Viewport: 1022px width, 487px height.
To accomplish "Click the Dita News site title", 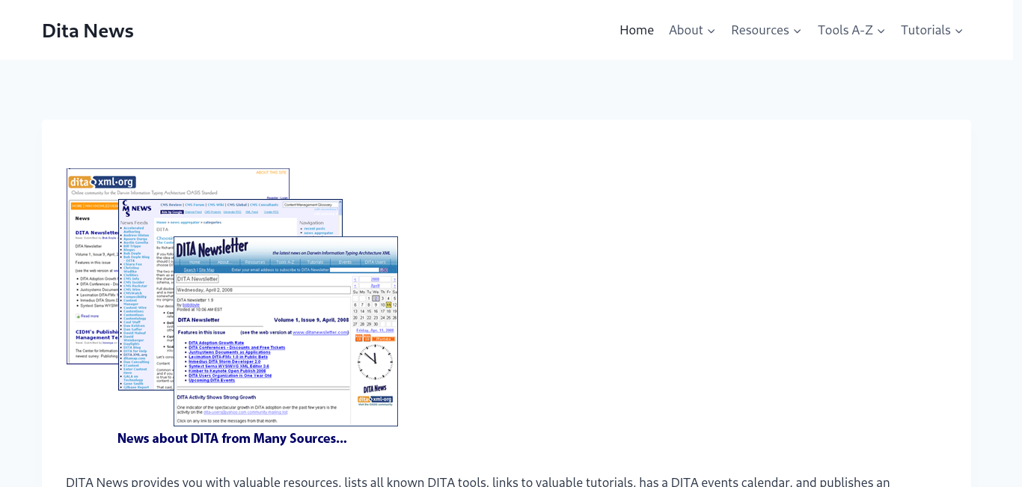I will click(x=88, y=31).
